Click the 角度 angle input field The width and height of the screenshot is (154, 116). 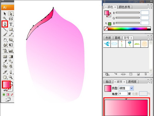123,94
